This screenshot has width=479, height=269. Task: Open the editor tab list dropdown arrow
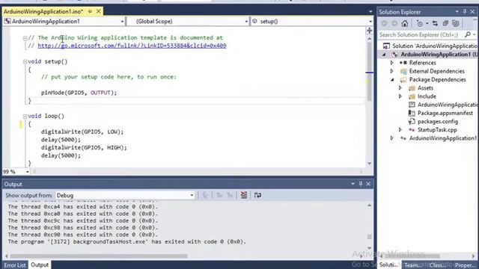tap(370, 12)
